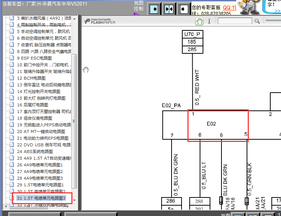Click page icon beside '9 ESP ESC电路图'
281x216 pixels.
pyautogui.click(x=12, y=58)
